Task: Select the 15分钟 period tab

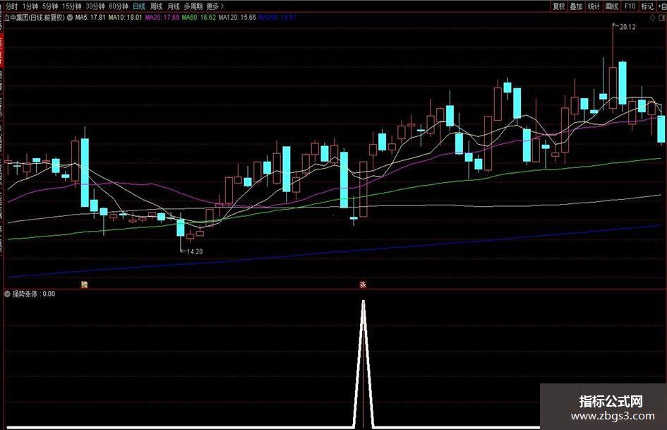Action: tap(71, 6)
